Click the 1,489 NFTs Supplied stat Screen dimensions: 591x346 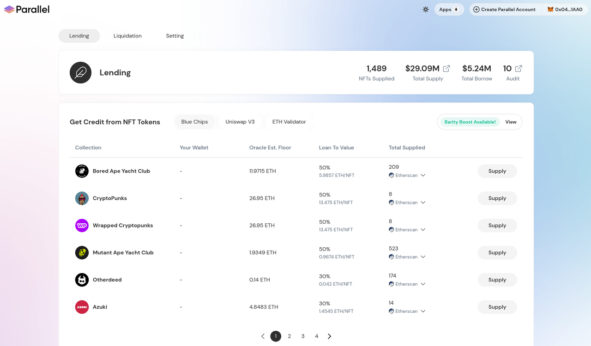click(x=377, y=73)
